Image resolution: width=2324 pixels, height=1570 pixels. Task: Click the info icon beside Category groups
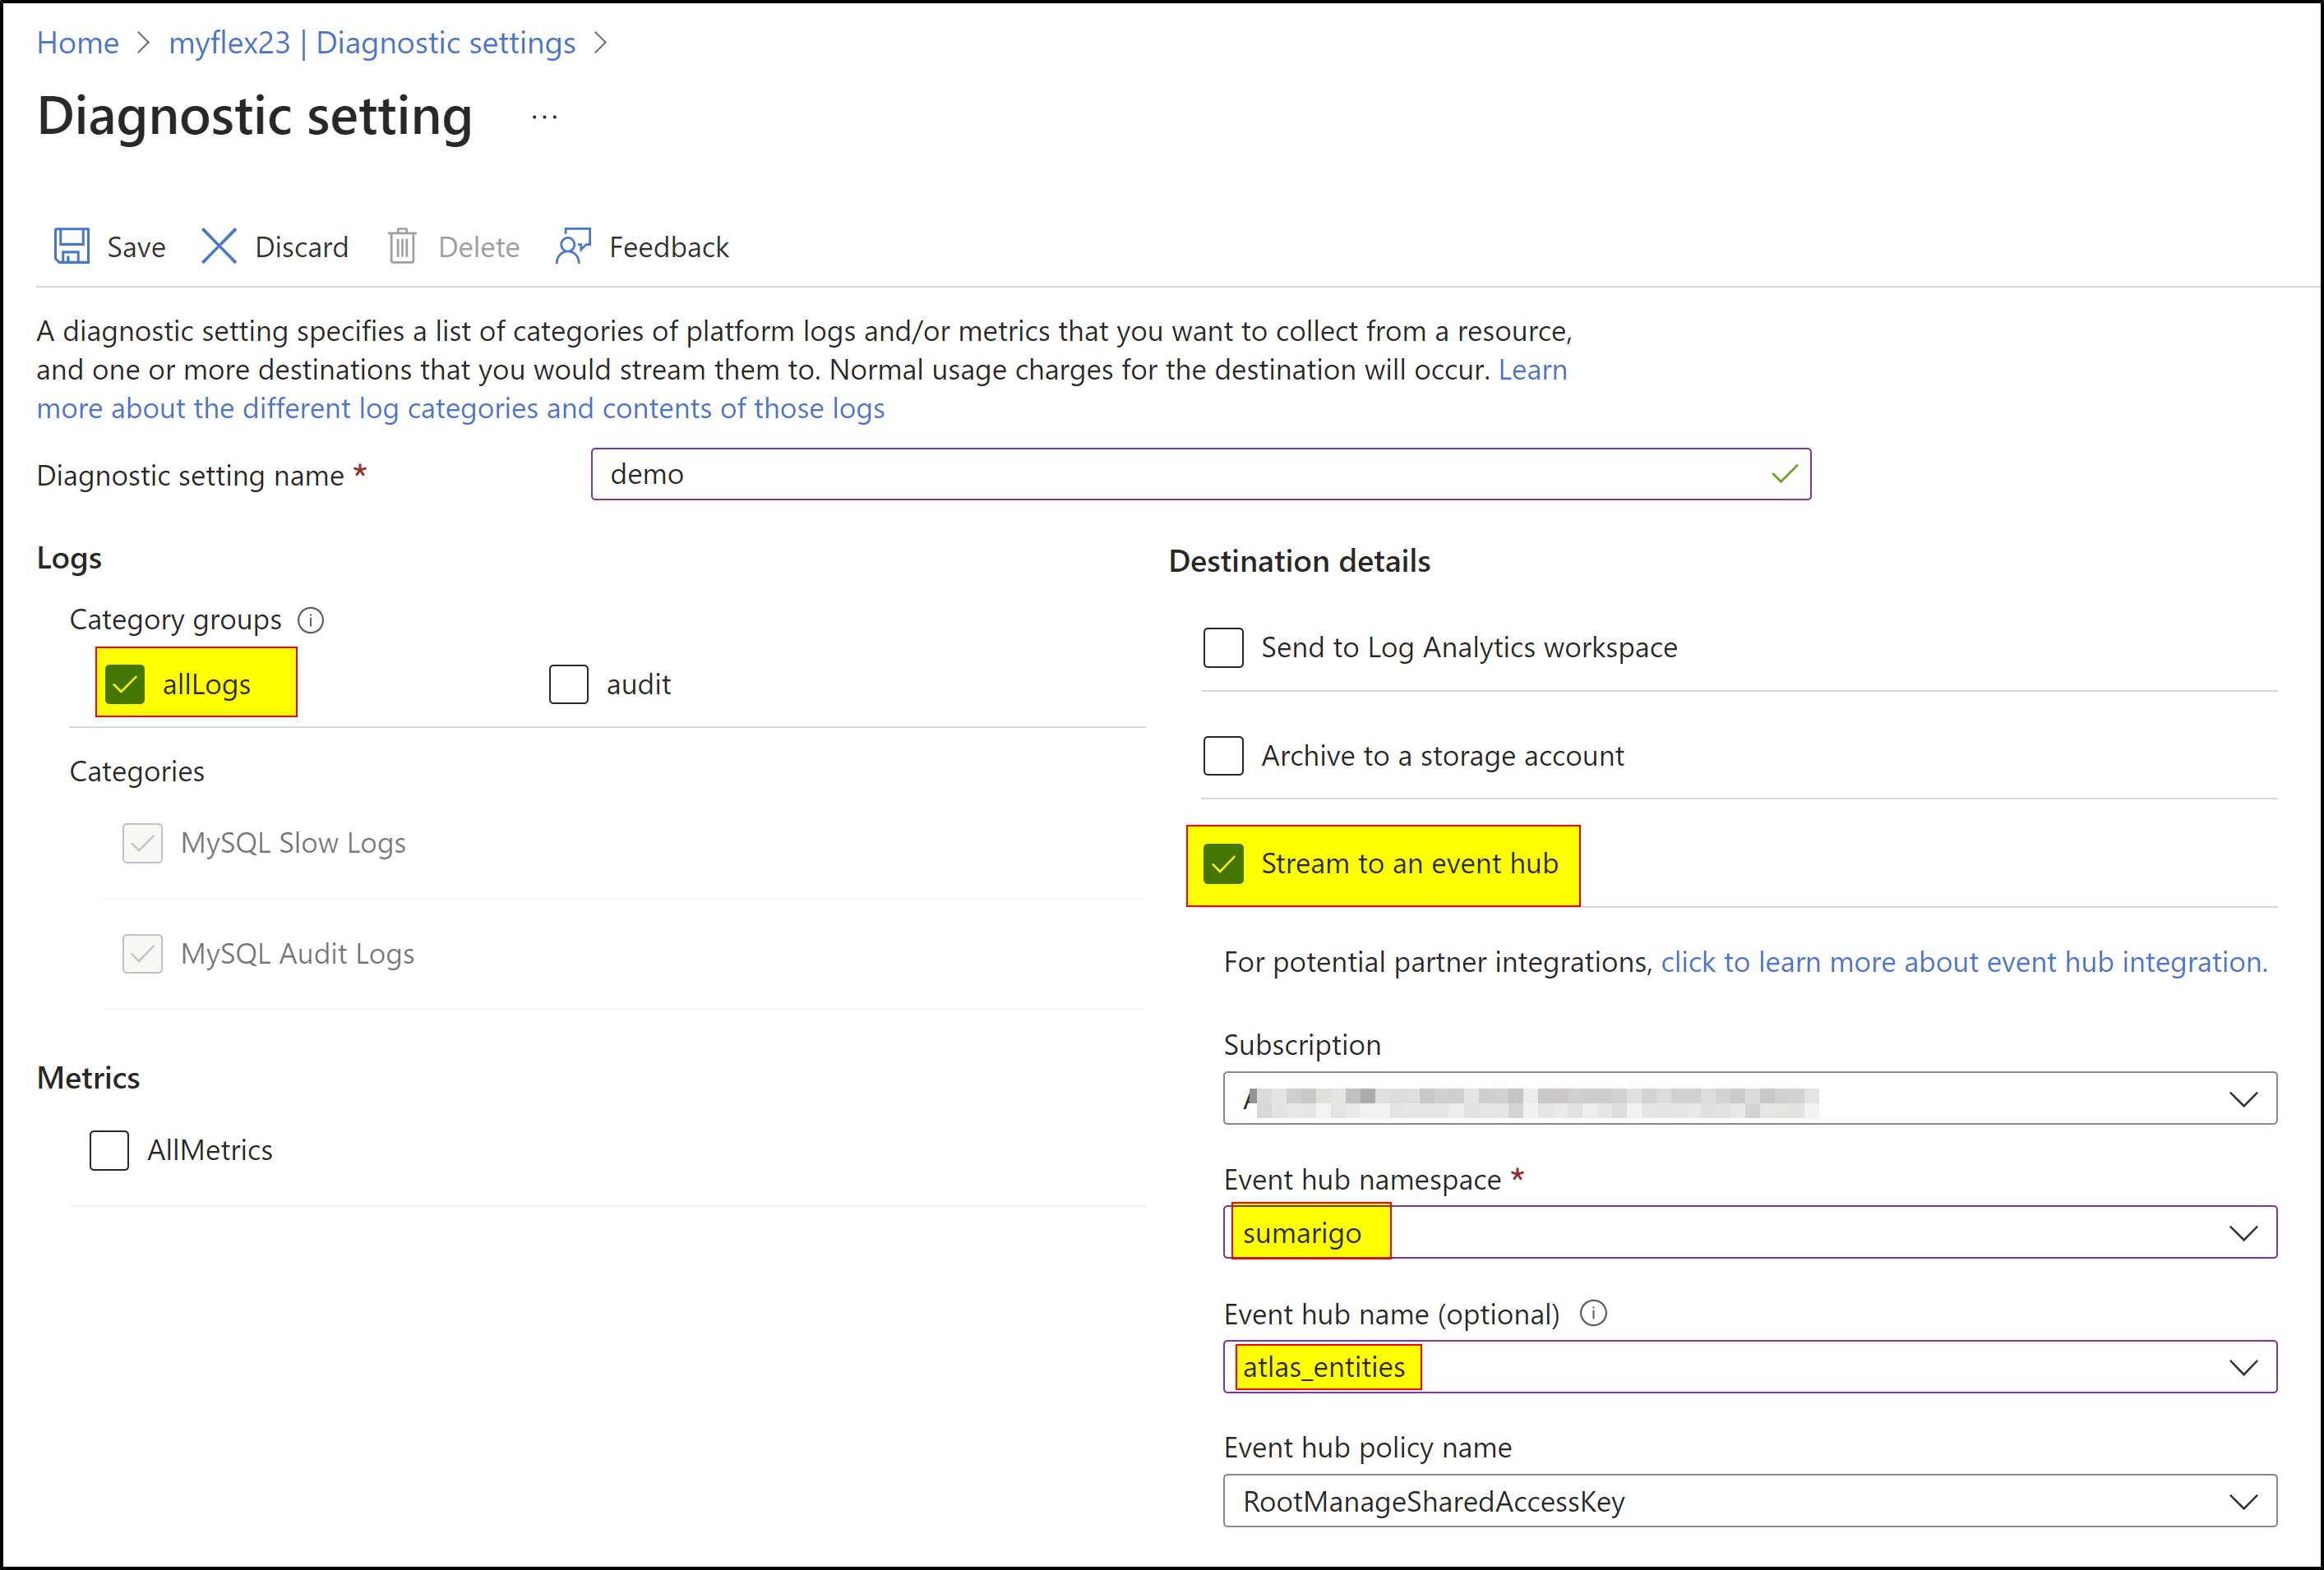click(x=311, y=619)
